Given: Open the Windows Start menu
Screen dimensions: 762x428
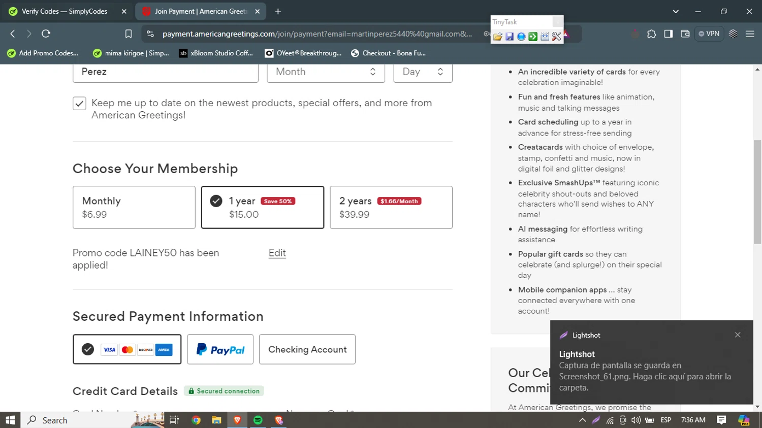Looking at the screenshot, I should pos(10,420).
